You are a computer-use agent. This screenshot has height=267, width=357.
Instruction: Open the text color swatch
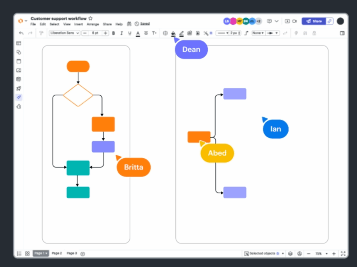coord(138,33)
